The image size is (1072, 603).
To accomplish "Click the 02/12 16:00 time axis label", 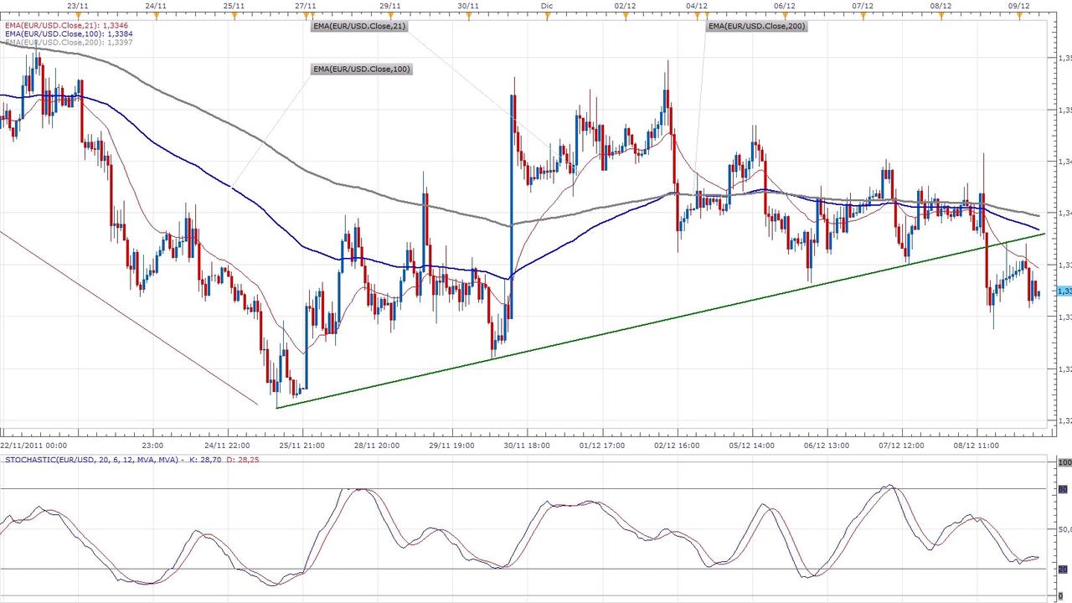I will pyautogui.click(x=678, y=446).
